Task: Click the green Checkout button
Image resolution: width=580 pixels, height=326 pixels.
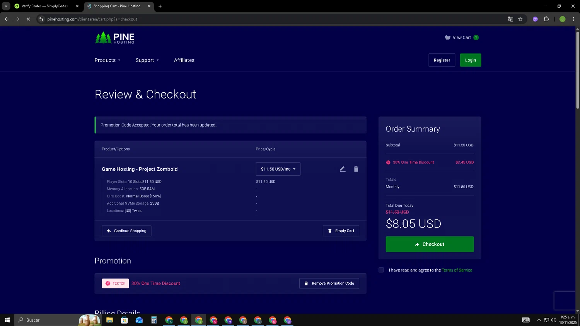Action: pos(430,244)
